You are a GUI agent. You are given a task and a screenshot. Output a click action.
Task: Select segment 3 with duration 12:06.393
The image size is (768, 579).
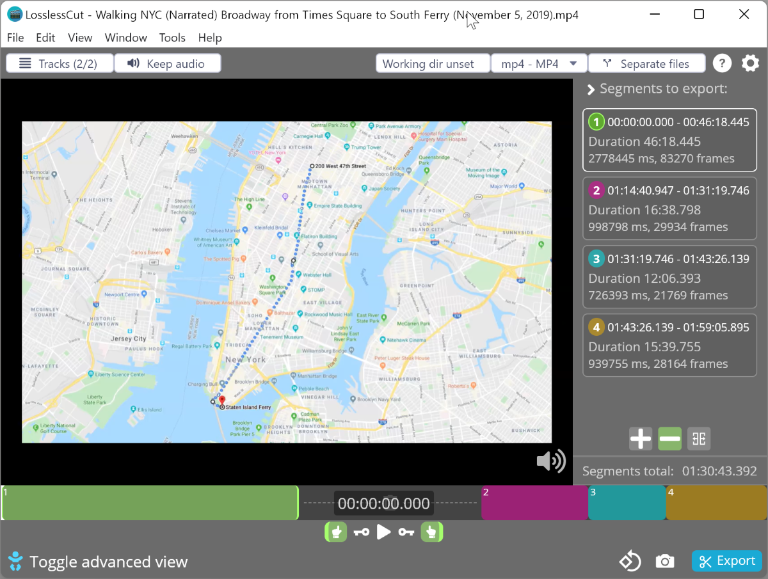[669, 277]
